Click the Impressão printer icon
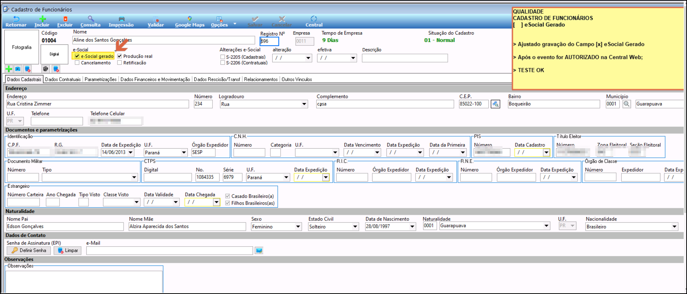 (x=121, y=19)
